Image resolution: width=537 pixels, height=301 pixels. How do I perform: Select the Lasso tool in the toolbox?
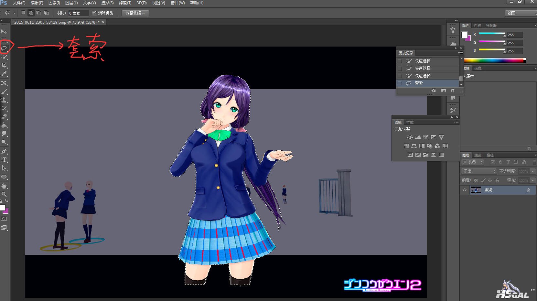4,48
